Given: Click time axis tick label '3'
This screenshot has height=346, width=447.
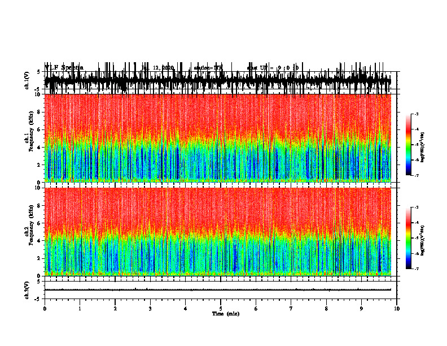Looking at the screenshot, I should point(150,309).
